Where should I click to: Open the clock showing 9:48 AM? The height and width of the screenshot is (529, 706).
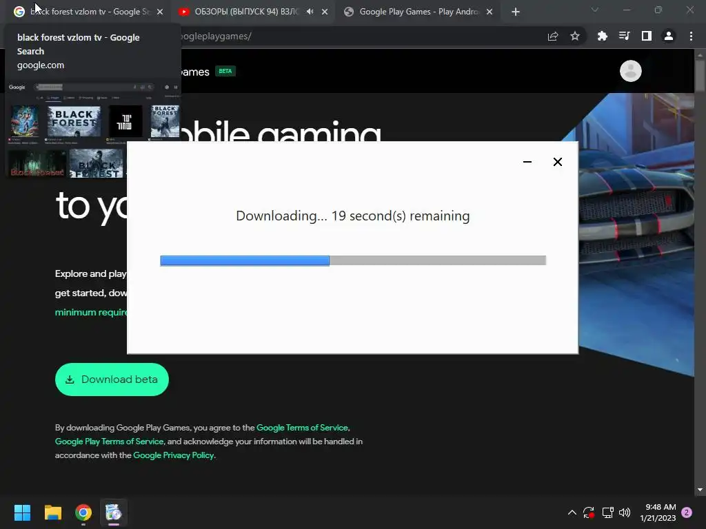click(x=658, y=512)
